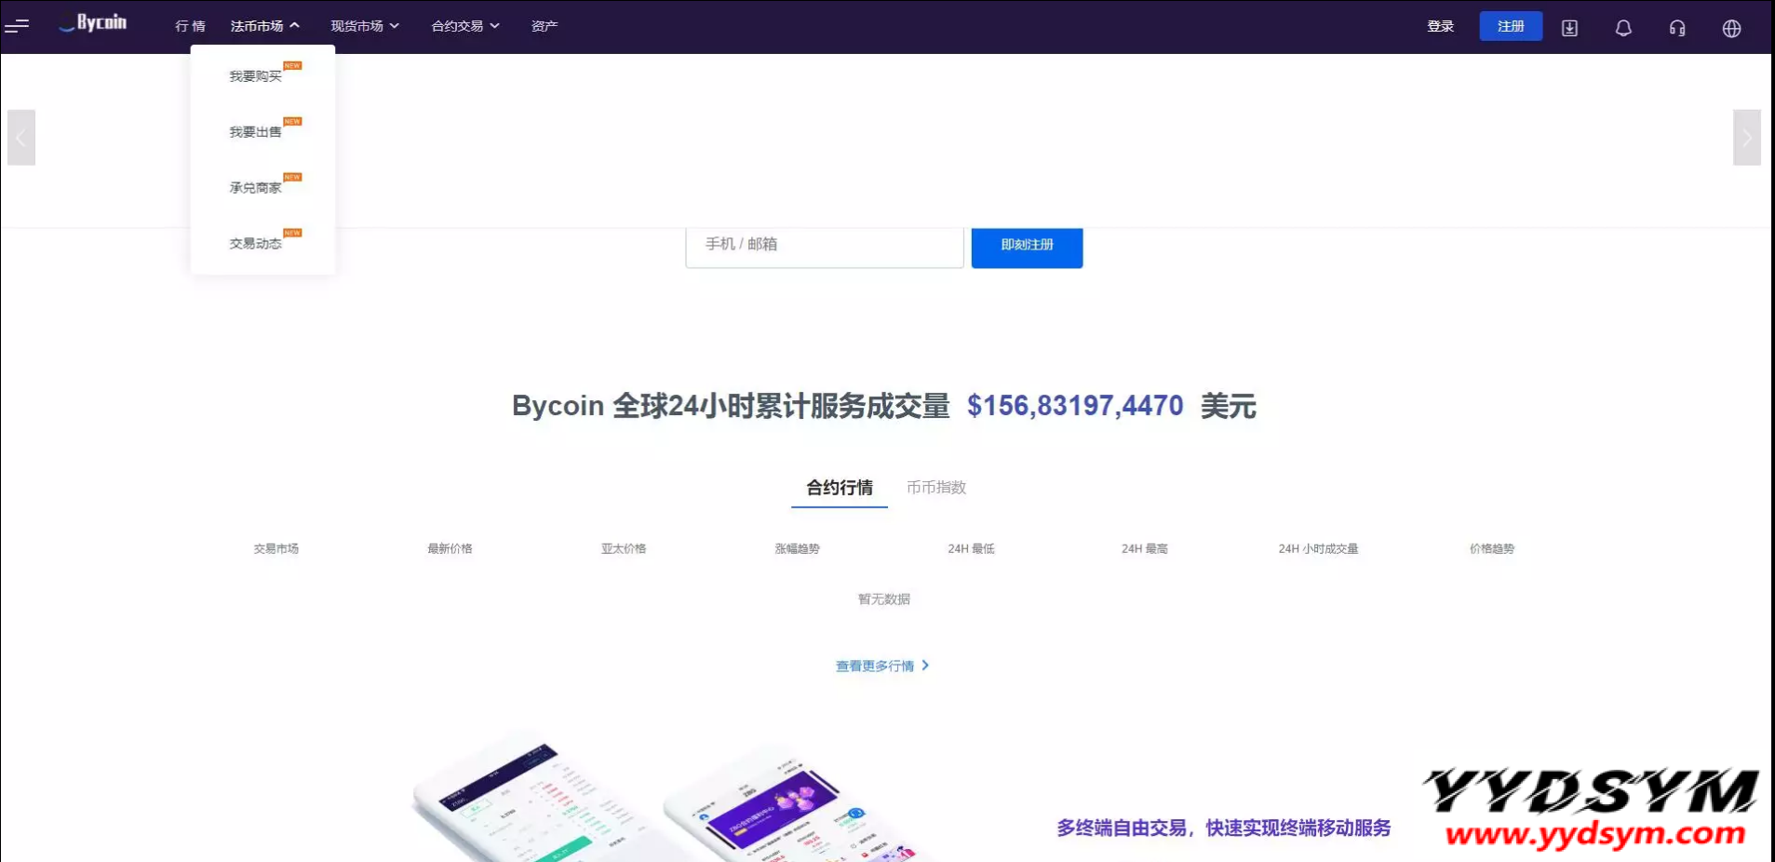Choose 交易动态 menu entry
This screenshot has height=862, width=1775.
point(256,244)
